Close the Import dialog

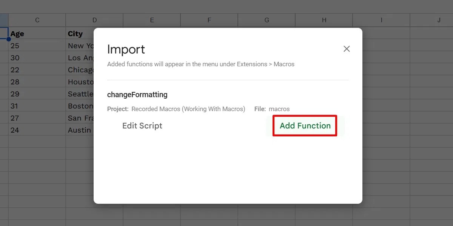click(x=347, y=49)
